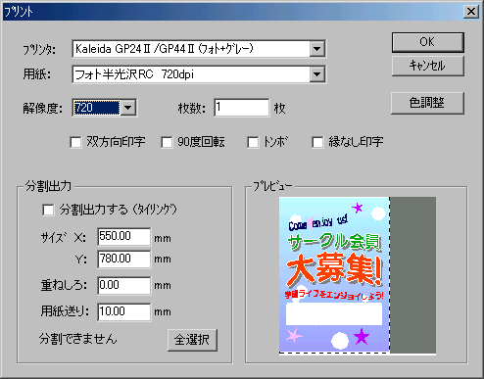
Task: Click the 解像度: label
Action: tap(42, 108)
